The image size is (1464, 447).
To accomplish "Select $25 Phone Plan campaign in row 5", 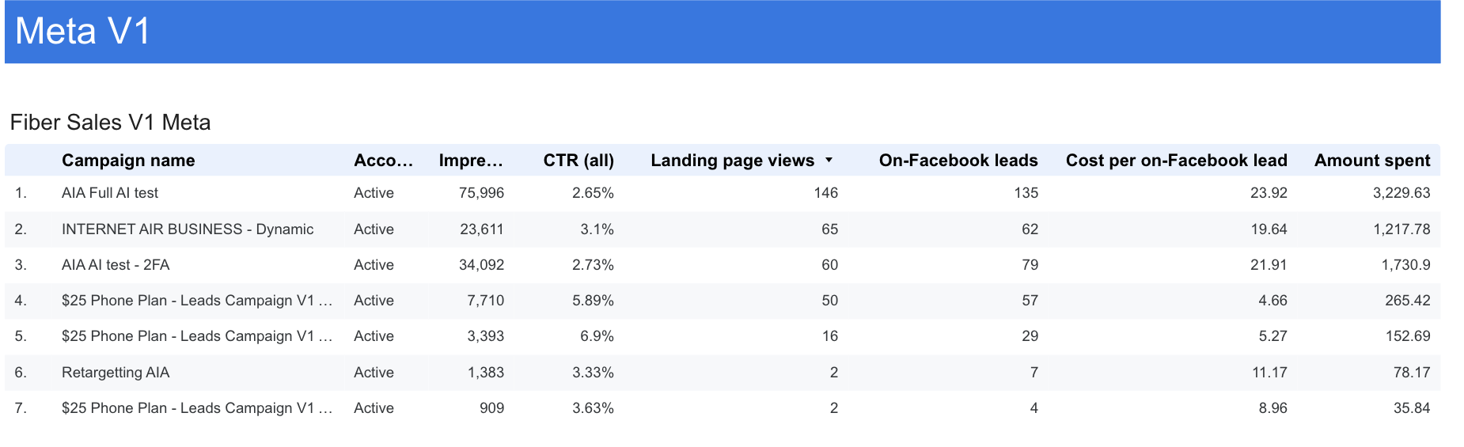I will pos(197,336).
